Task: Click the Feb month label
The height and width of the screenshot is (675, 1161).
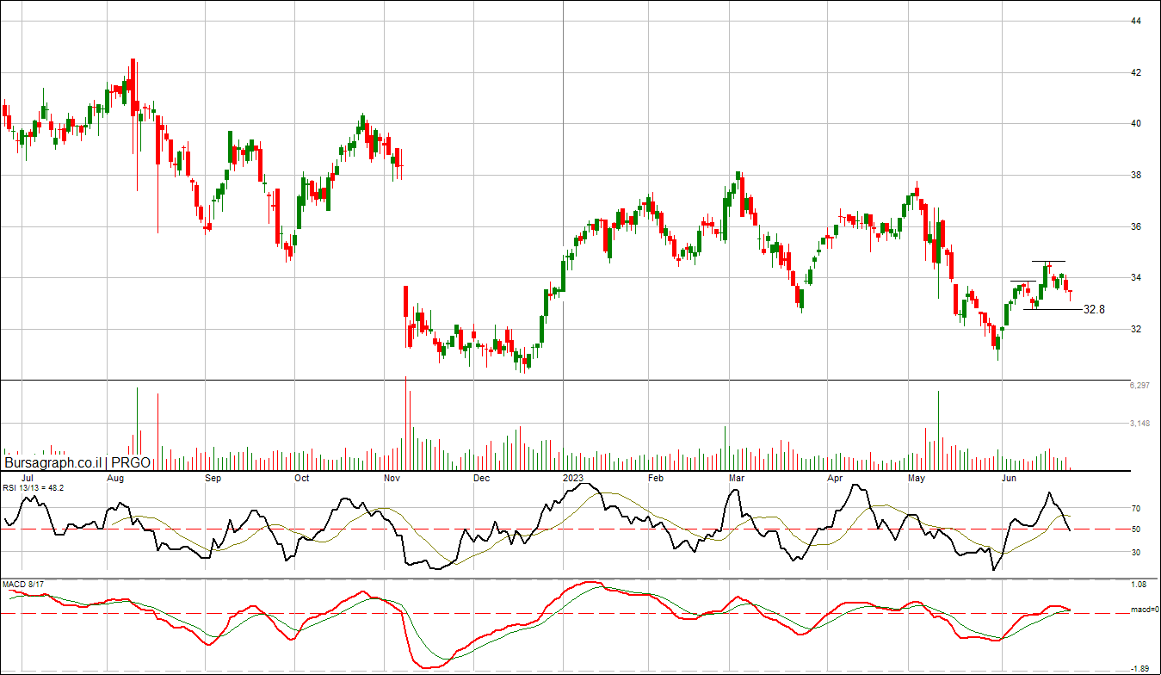Action: point(655,477)
